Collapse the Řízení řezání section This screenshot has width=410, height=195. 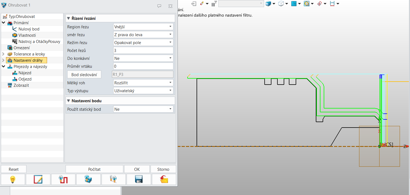(x=69, y=18)
